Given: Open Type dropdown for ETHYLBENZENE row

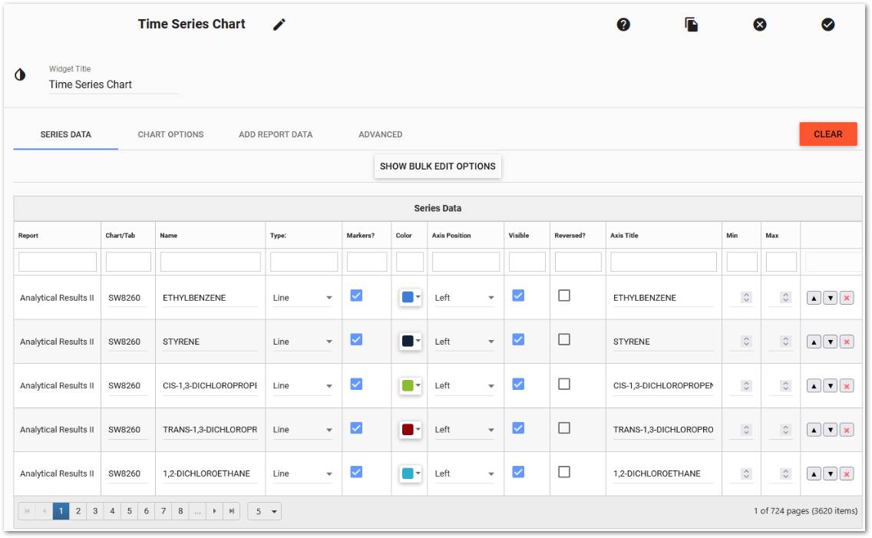Looking at the screenshot, I should pyautogui.click(x=302, y=298).
